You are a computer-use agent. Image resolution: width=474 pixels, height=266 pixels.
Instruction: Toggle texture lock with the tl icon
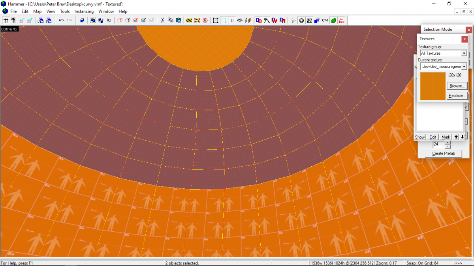[x=232, y=20]
